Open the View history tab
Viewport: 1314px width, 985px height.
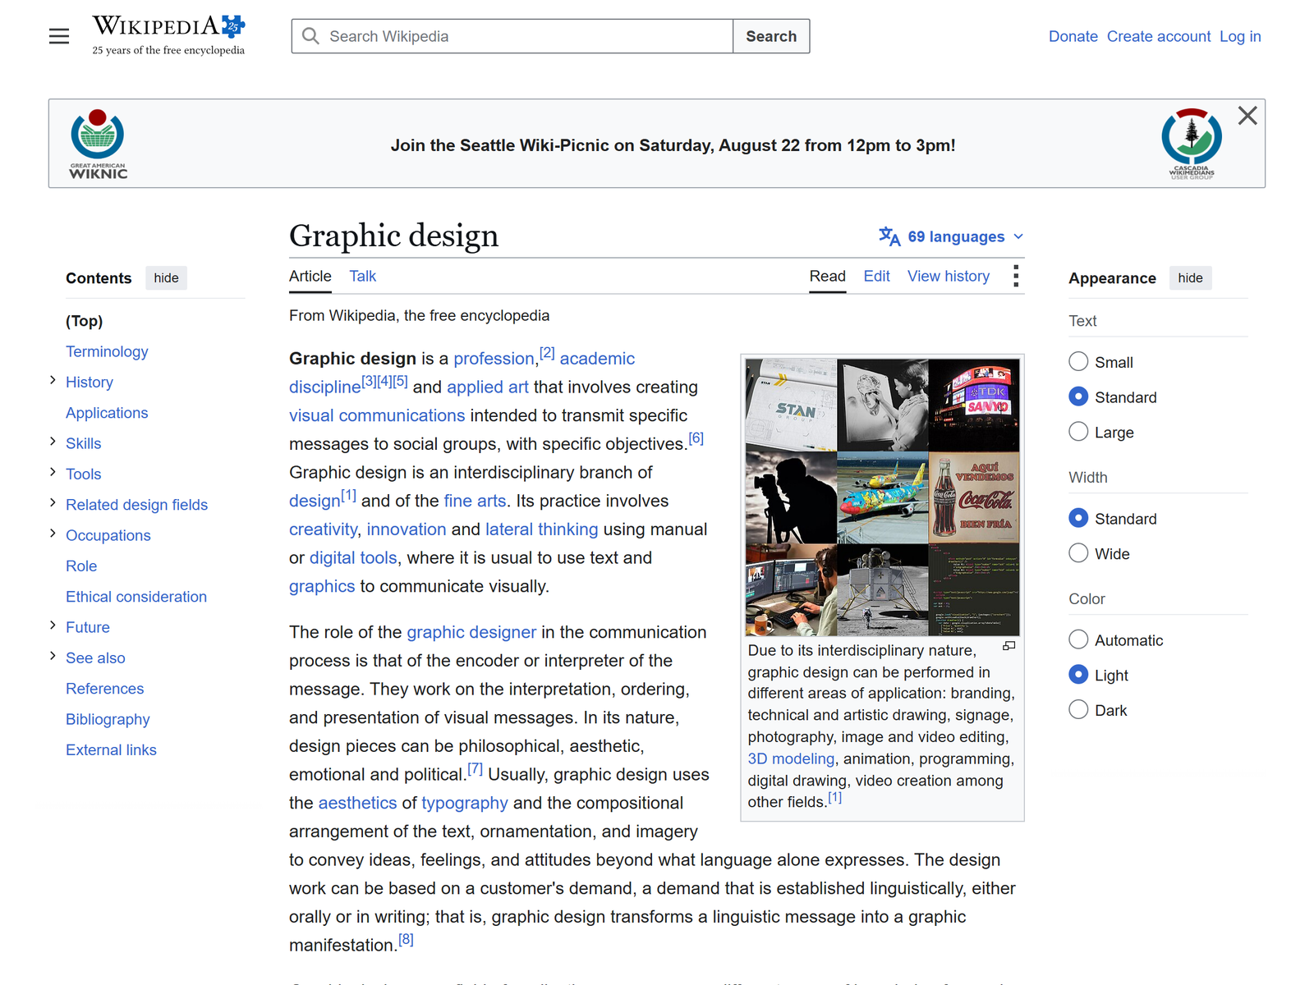(x=948, y=277)
